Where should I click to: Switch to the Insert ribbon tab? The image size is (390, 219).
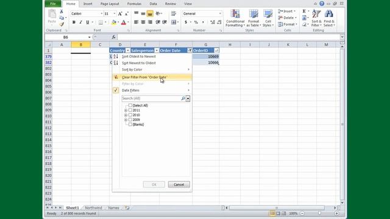pos(88,4)
